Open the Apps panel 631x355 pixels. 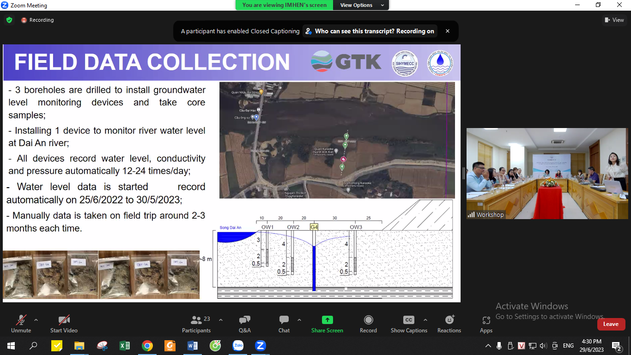pos(486,324)
